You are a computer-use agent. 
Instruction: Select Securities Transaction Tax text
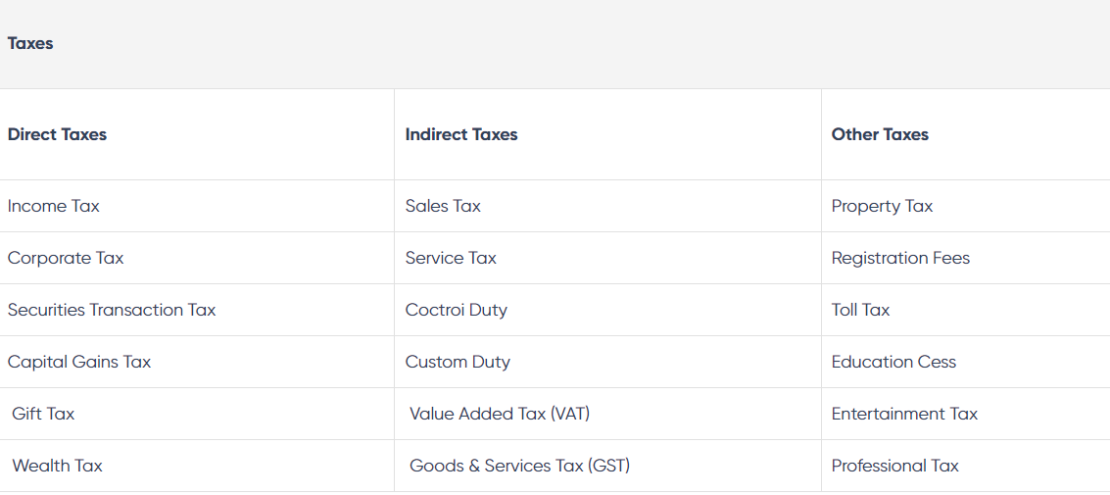pos(112,310)
